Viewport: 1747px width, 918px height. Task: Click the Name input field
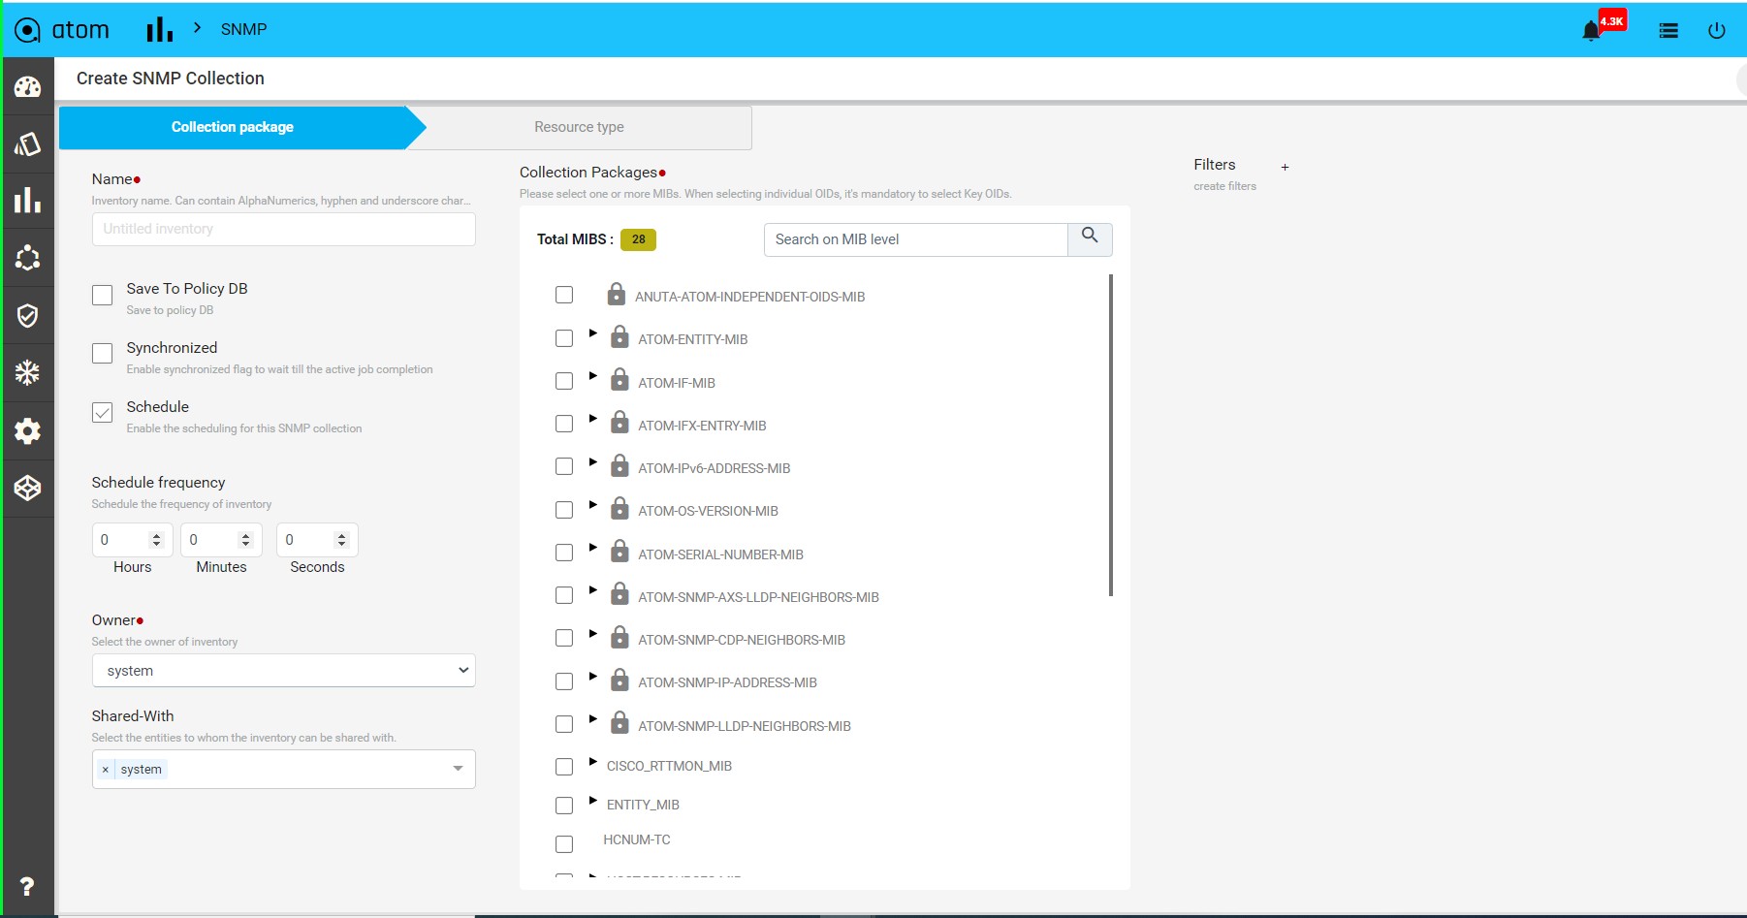point(284,230)
